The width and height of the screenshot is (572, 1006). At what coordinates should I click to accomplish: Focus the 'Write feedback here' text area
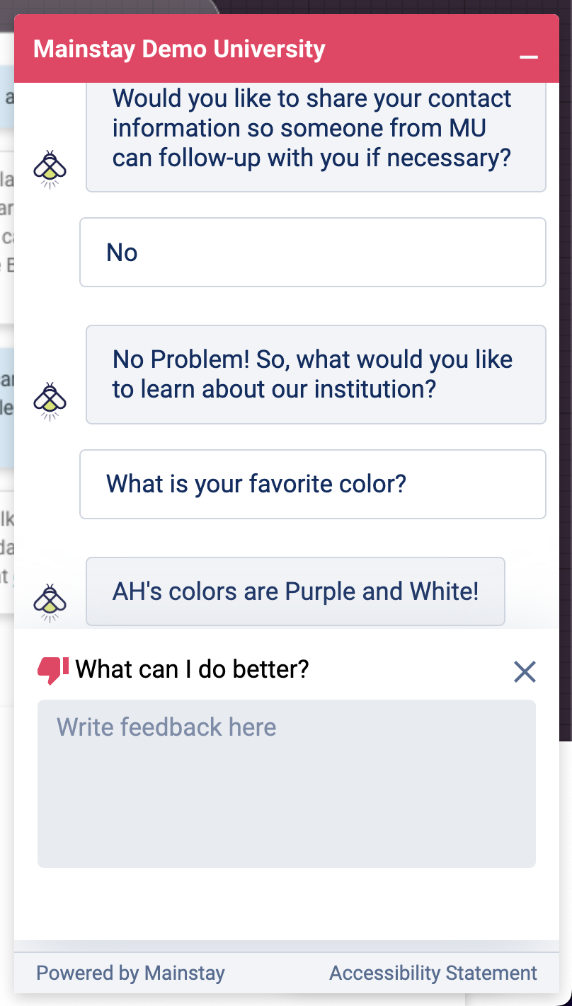pos(287,784)
